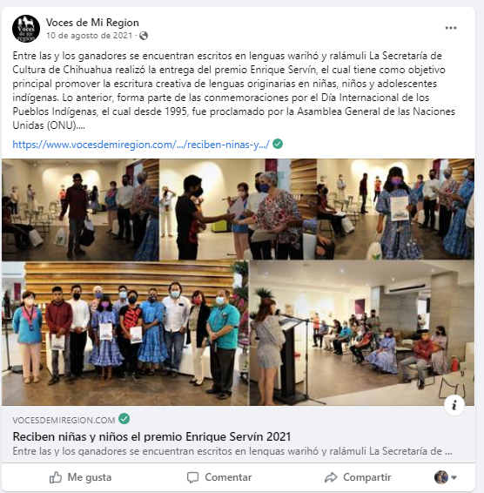Image resolution: width=484 pixels, height=493 pixels.
Task: Open photo of girl in blue dress holding certificate
Action: (396, 209)
